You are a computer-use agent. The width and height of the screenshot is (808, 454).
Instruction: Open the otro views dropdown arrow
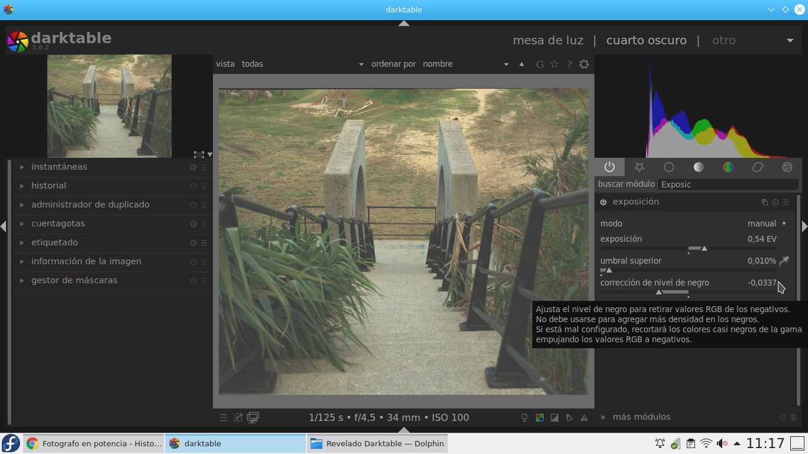[x=790, y=41]
